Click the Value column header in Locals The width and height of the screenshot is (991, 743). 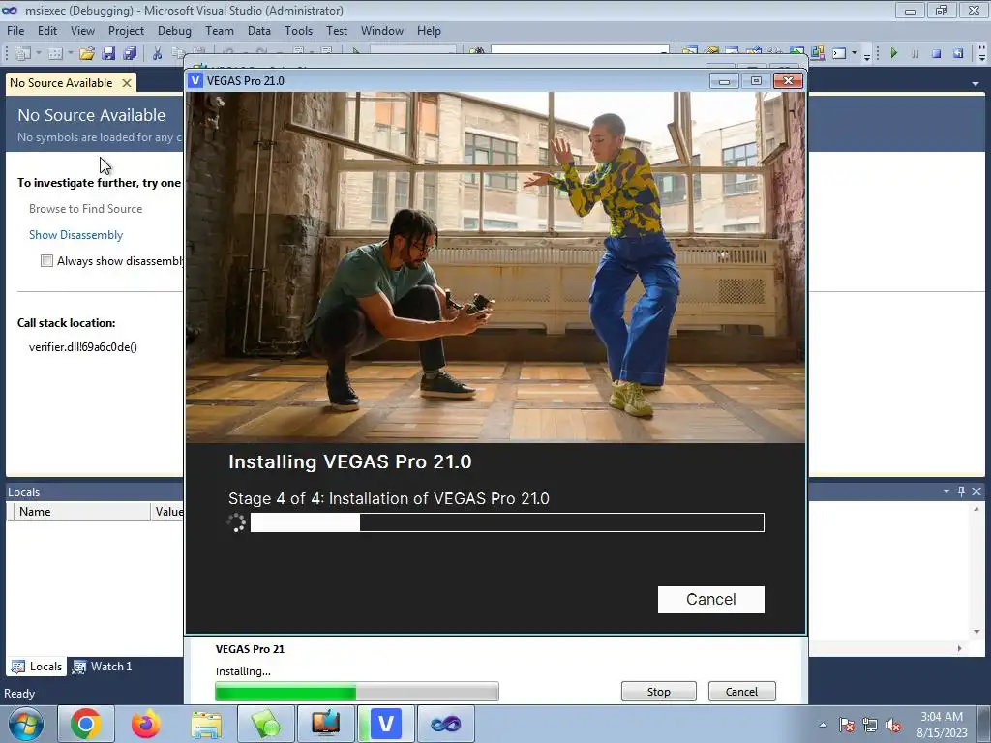click(x=168, y=511)
